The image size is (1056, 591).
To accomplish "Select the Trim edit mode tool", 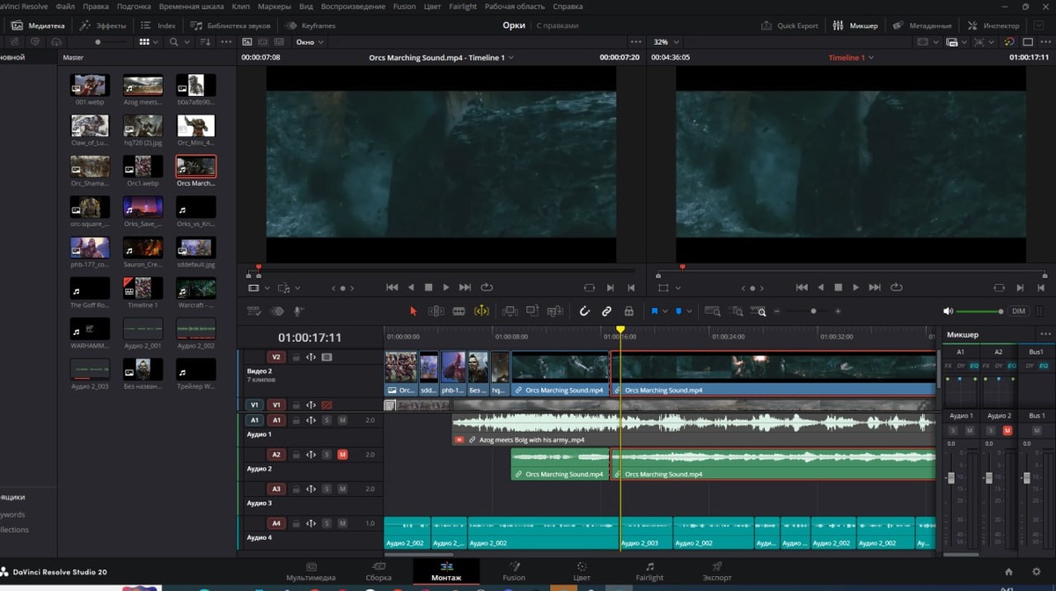I will pos(436,311).
